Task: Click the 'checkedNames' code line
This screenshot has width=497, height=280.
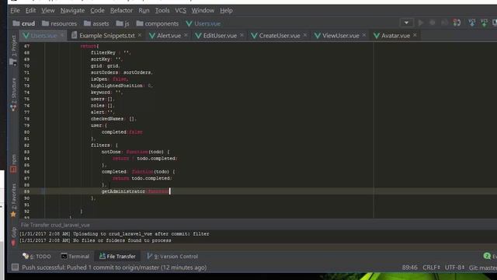Action: click(113, 119)
